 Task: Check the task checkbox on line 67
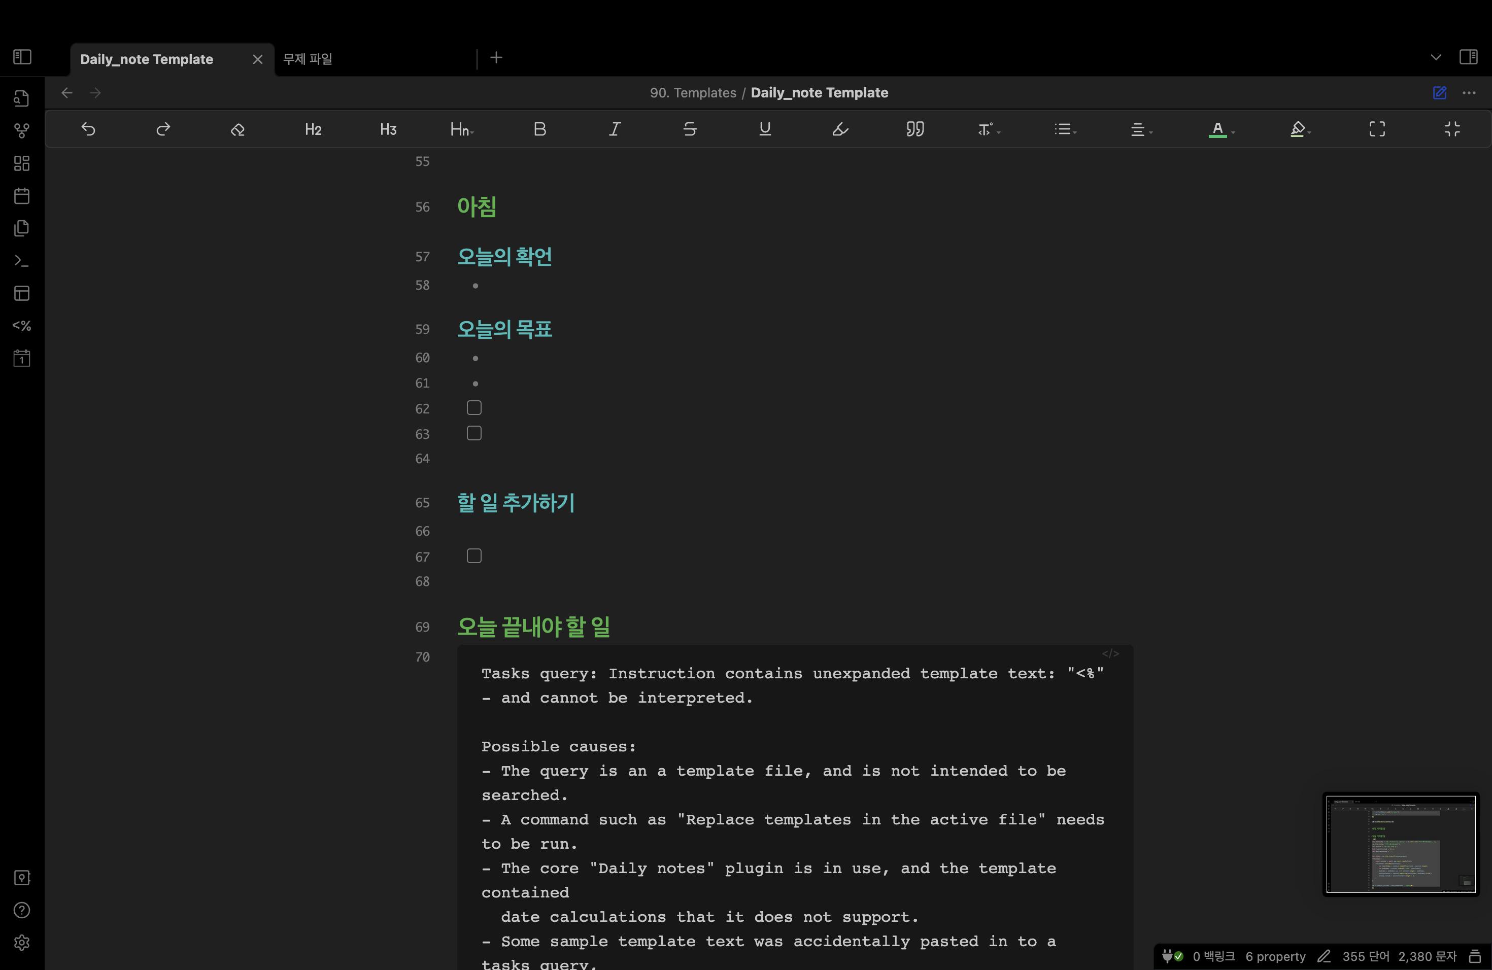coord(474,557)
